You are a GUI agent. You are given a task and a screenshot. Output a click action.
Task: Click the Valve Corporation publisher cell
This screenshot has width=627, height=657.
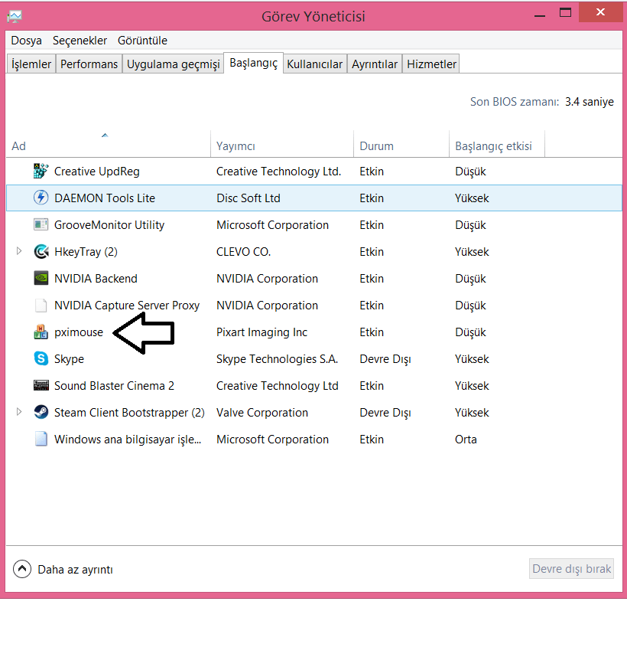[x=262, y=413]
